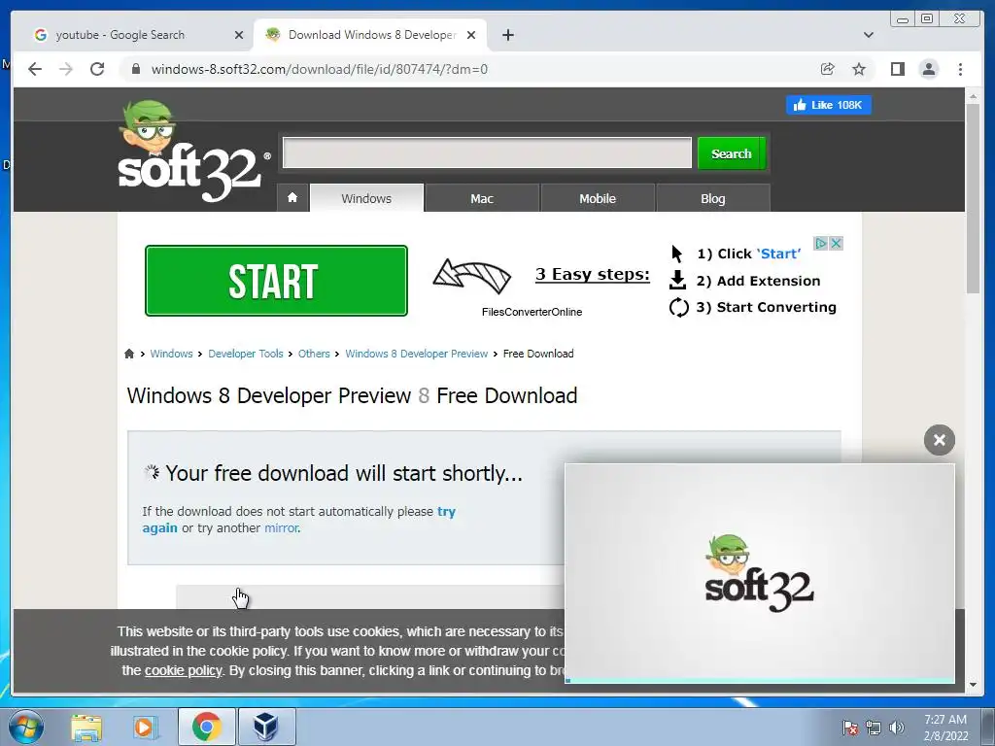Like soft32 on Facebook button

point(829,105)
